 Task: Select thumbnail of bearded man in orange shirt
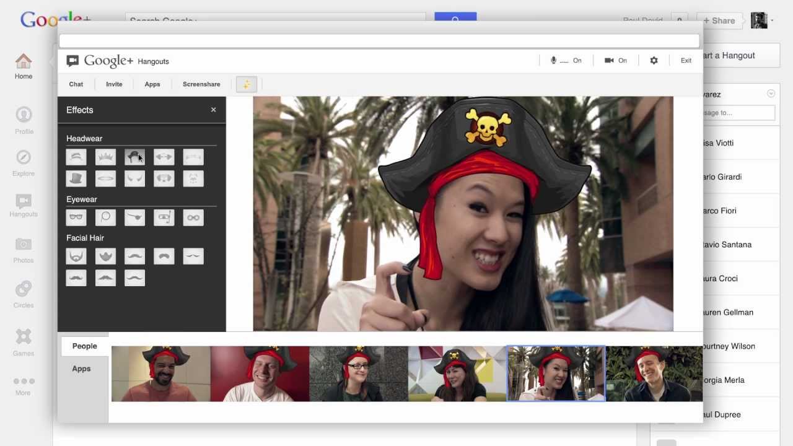point(161,374)
